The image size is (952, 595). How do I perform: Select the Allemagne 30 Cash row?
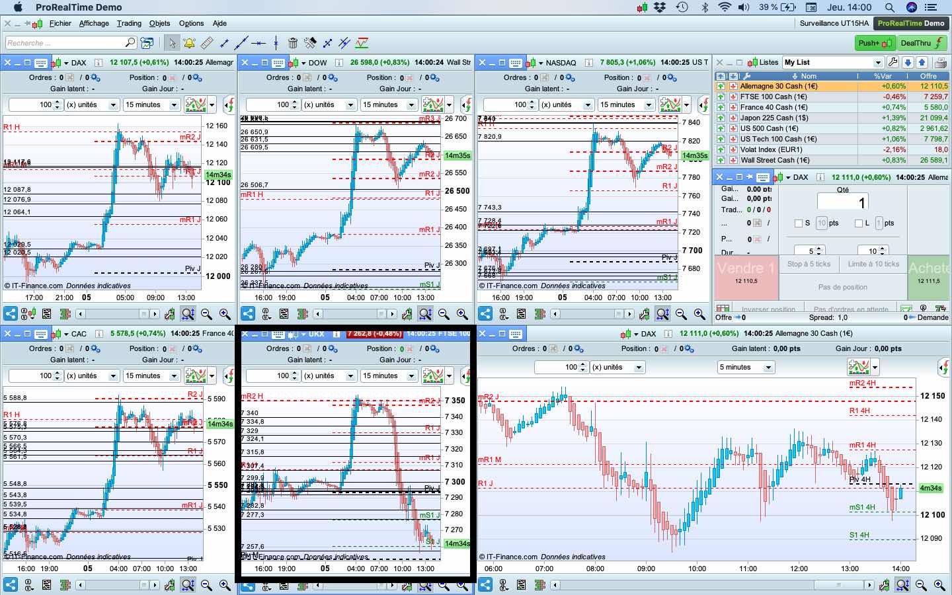832,86
